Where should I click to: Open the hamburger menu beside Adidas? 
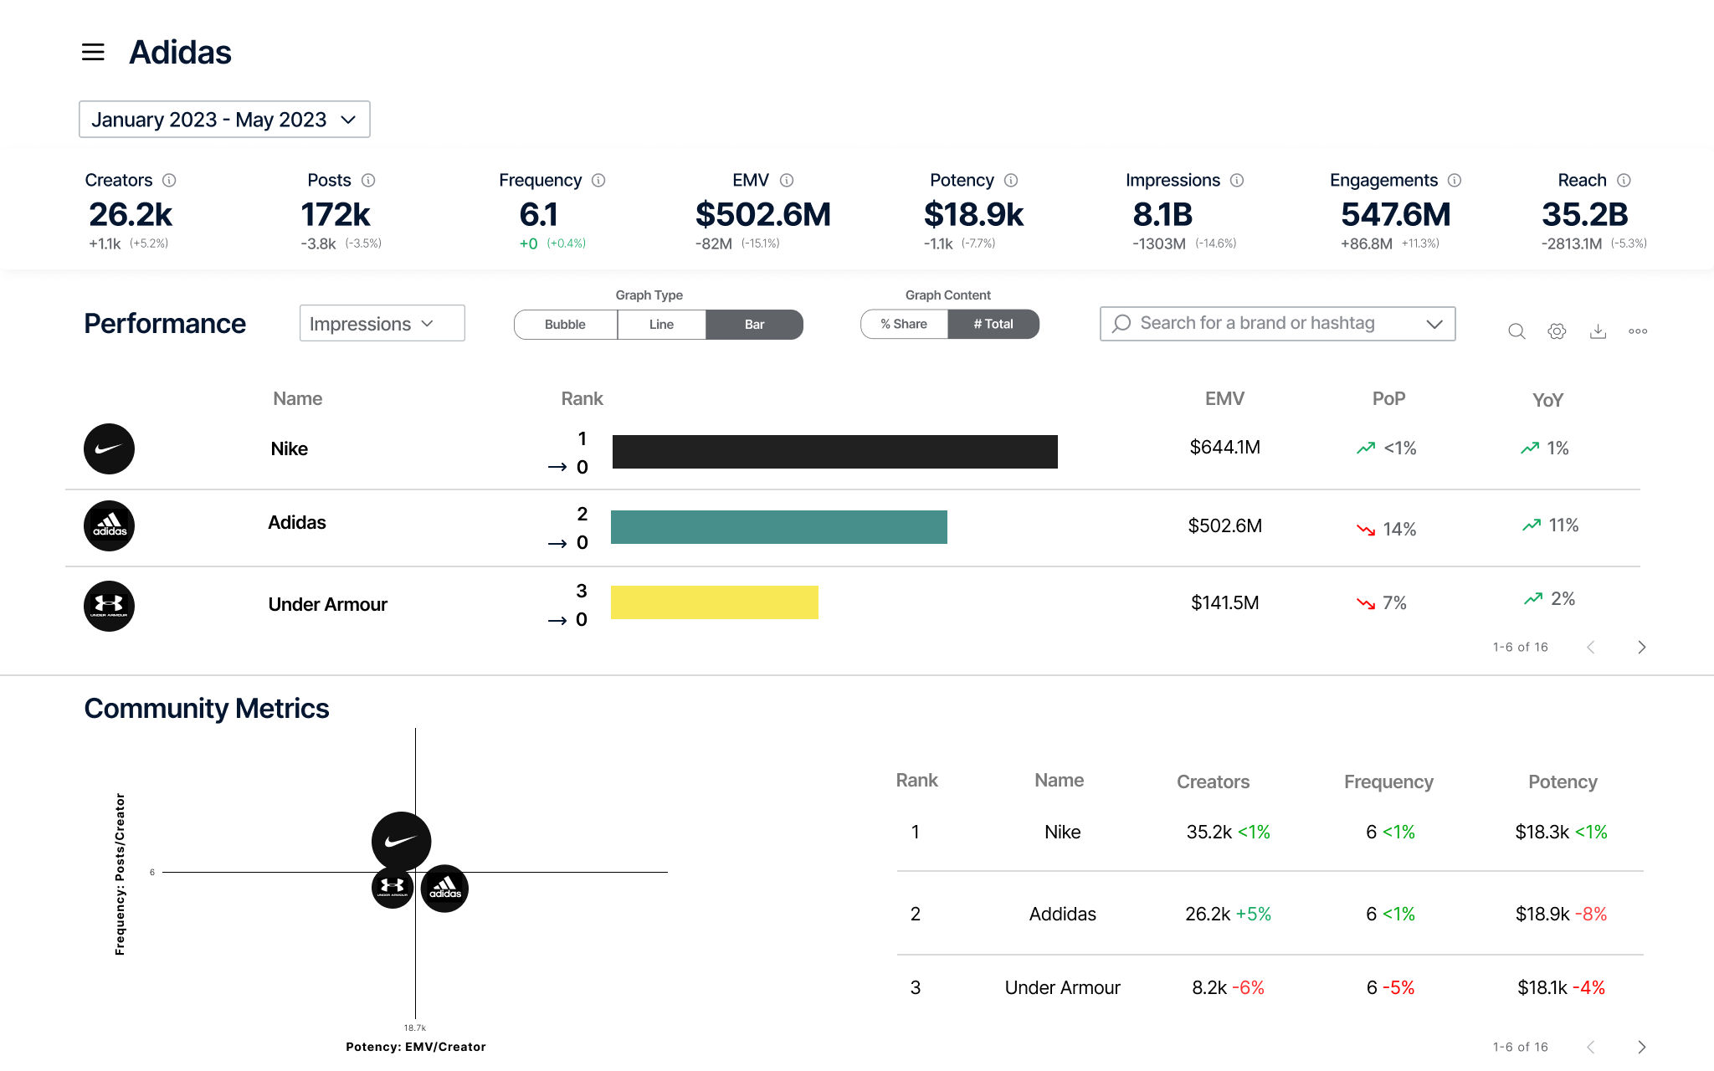[x=93, y=52]
